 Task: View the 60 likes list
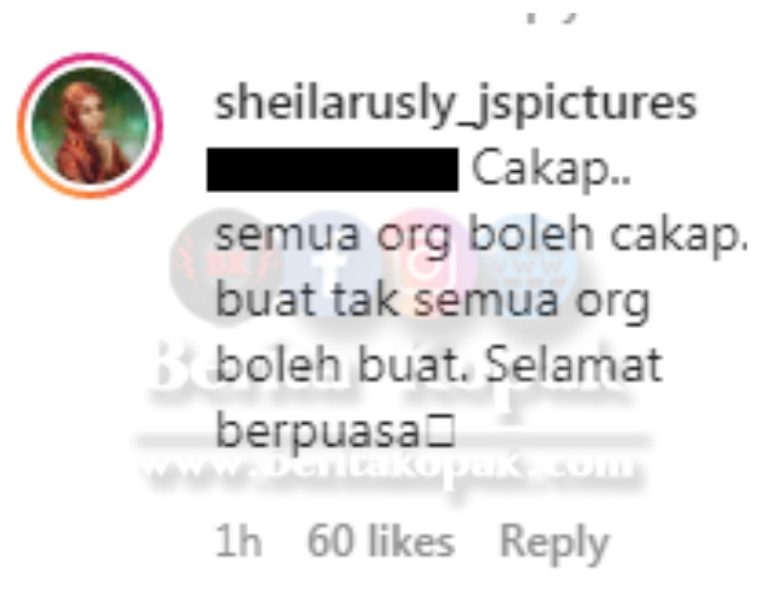[381, 541]
